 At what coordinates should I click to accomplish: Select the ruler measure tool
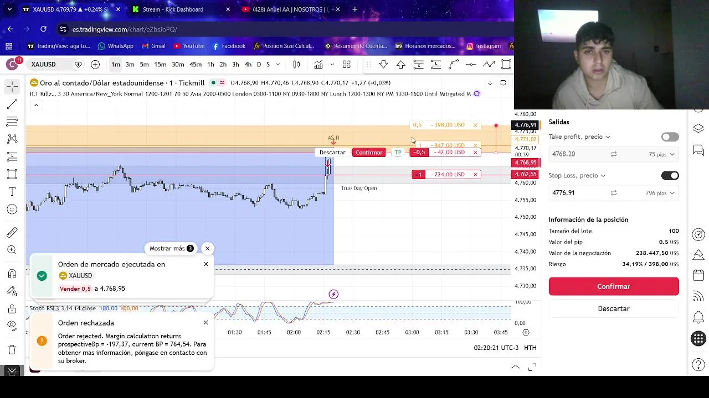(12, 232)
